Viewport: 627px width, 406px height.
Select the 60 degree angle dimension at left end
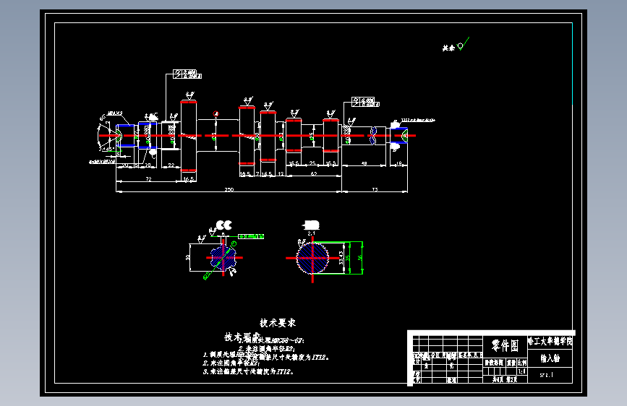103,118
